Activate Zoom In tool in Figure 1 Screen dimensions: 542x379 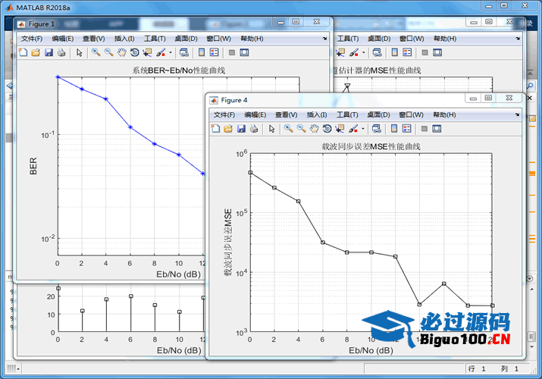coord(96,52)
